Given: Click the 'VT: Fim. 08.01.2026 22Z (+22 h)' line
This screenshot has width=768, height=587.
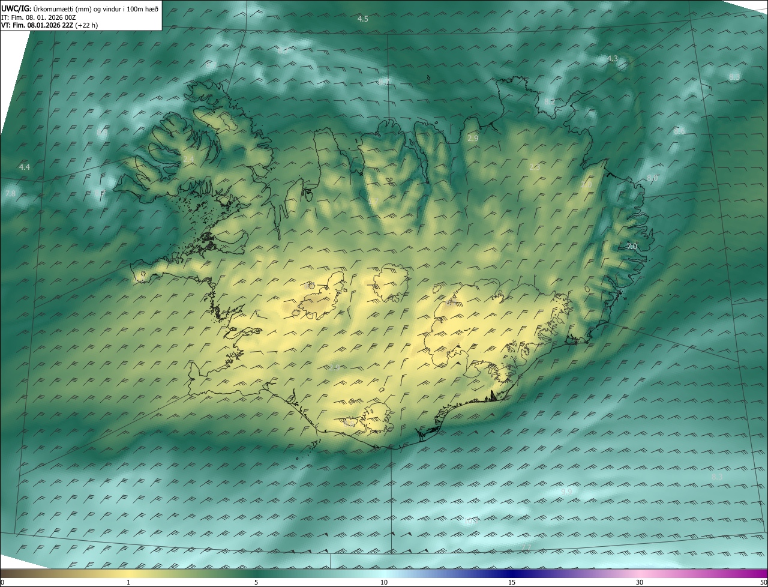Looking at the screenshot, I should (50, 25).
